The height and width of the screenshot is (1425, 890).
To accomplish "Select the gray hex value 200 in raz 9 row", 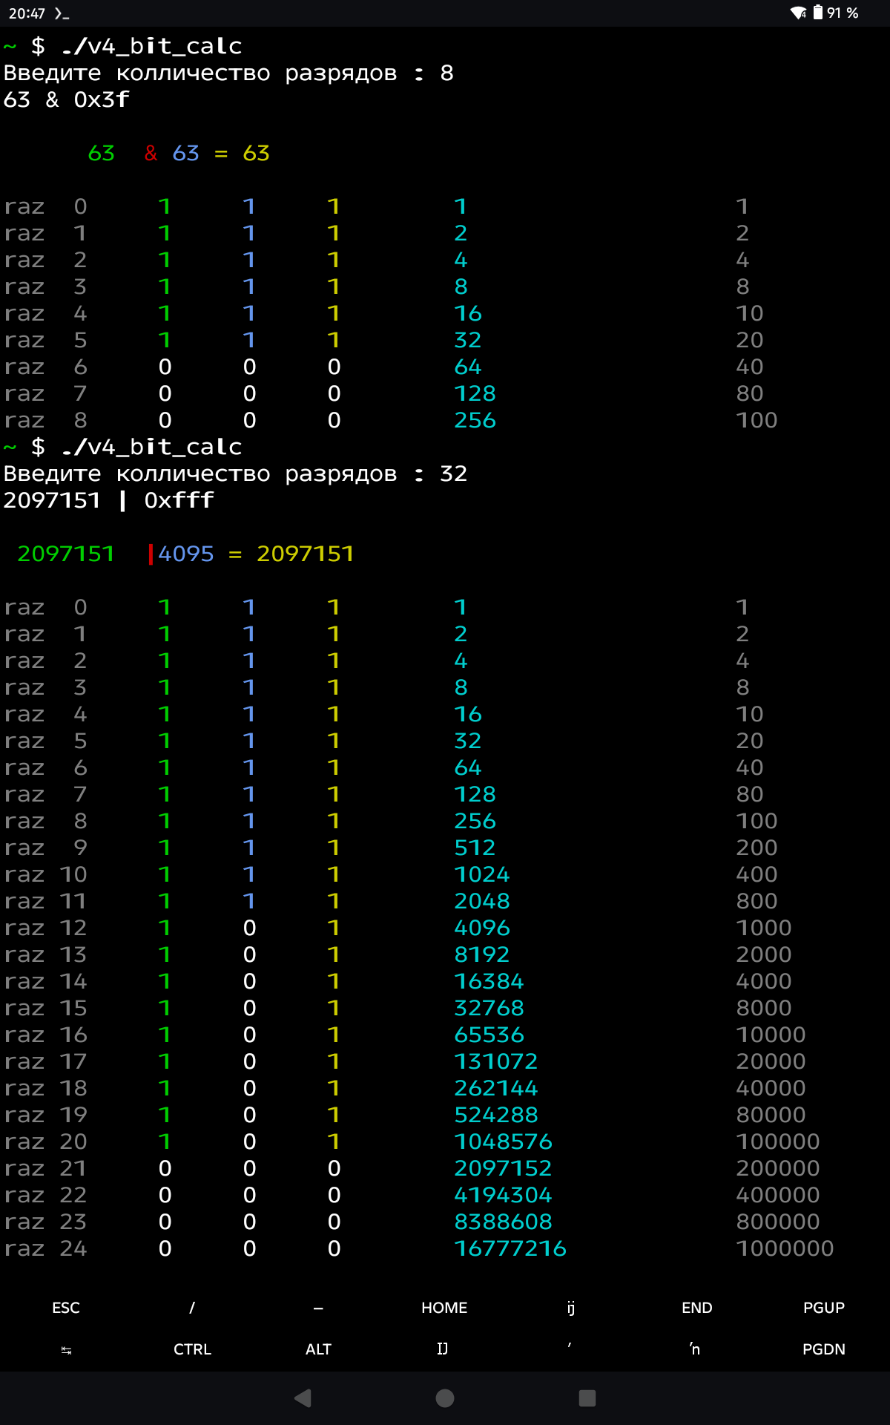I will 756,848.
